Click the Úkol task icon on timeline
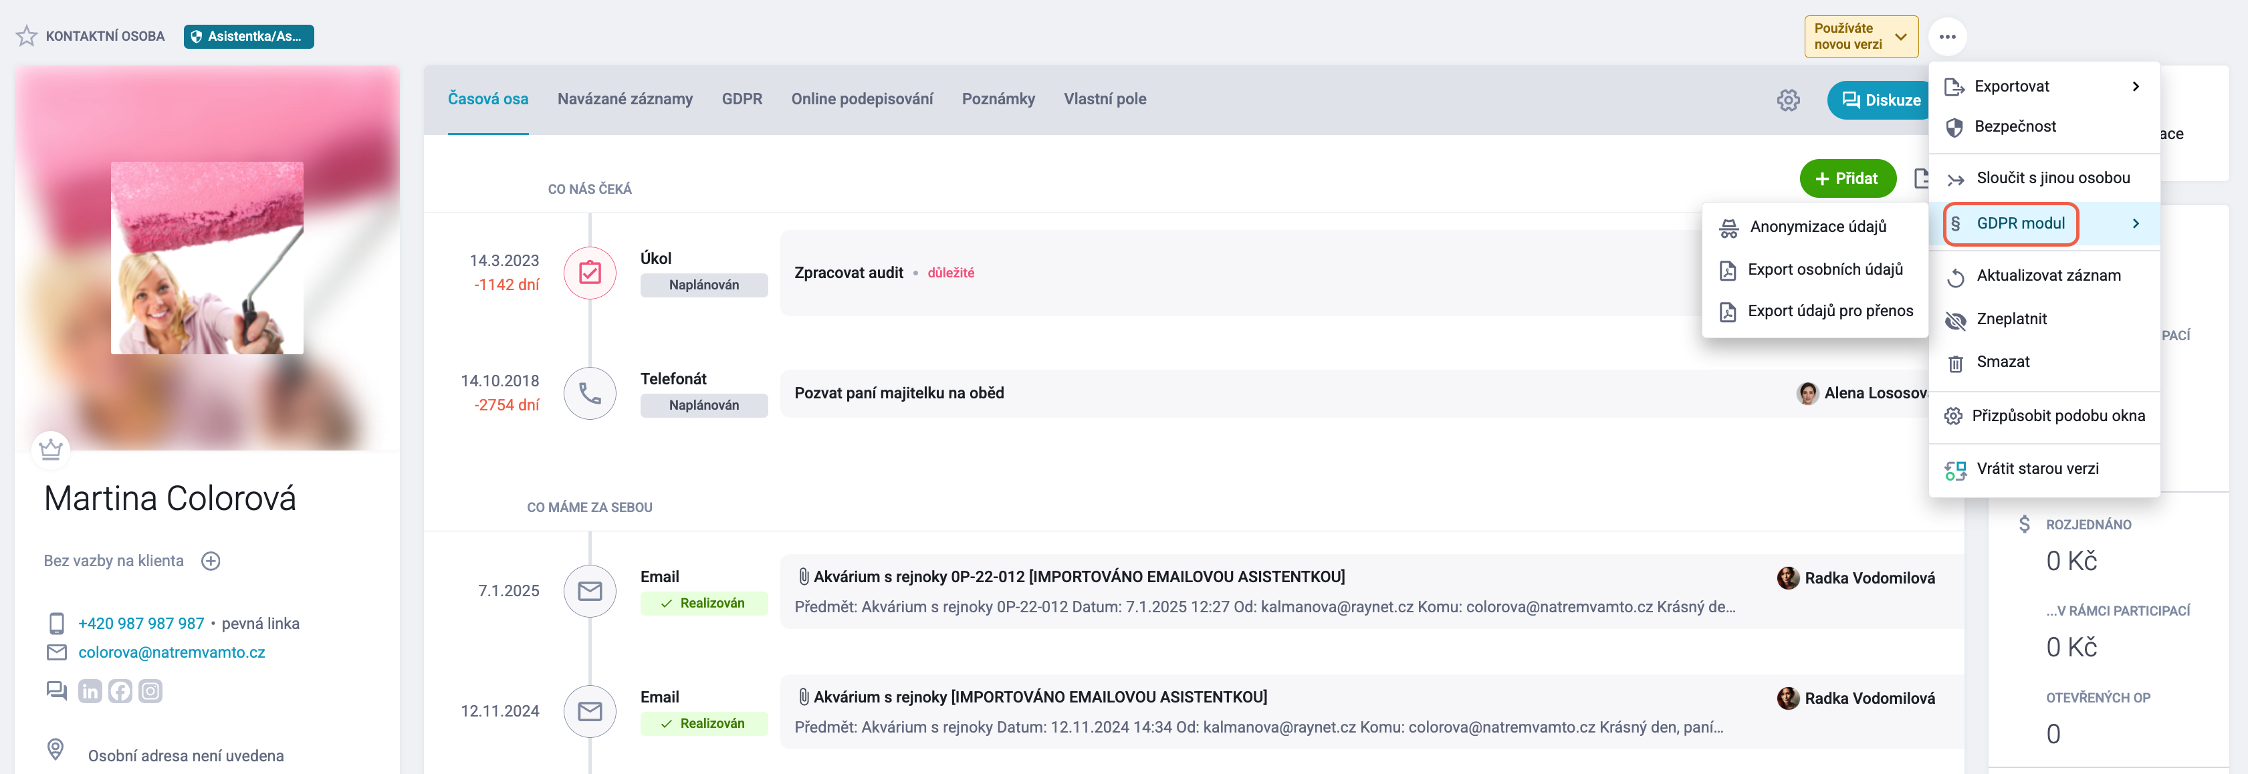The image size is (2248, 774). click(590, 273)
